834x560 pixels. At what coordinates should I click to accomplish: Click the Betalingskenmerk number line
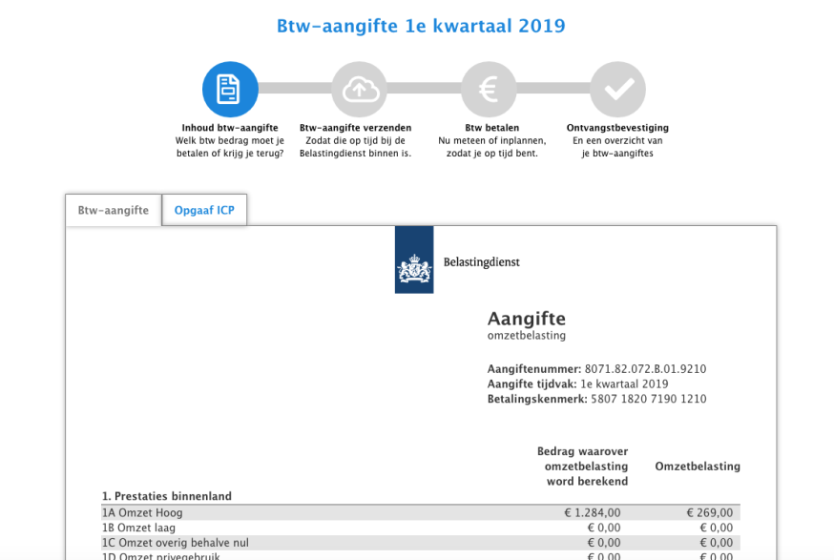596,399
